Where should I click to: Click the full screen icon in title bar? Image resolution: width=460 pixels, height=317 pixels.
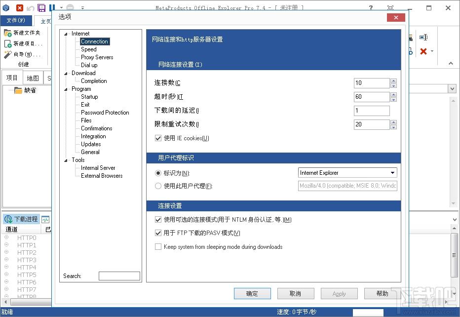(x=390, y=8)
